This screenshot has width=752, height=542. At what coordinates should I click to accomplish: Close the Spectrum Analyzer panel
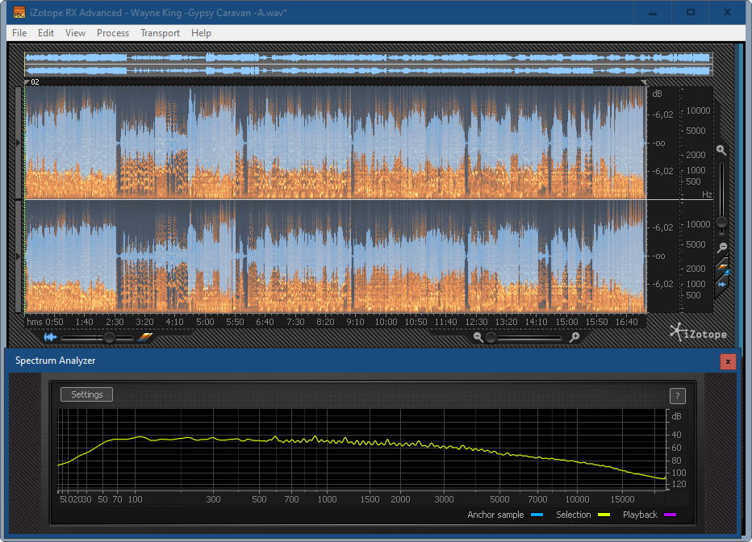click(728, 361)
